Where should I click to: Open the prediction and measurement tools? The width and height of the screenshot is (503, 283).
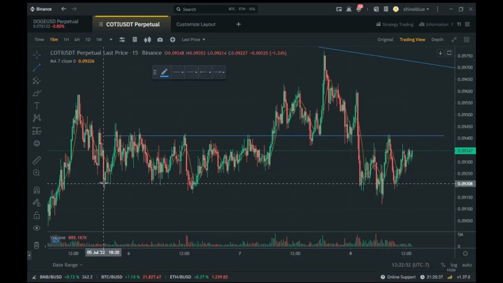pyautogui.click(x=37, y=130)
